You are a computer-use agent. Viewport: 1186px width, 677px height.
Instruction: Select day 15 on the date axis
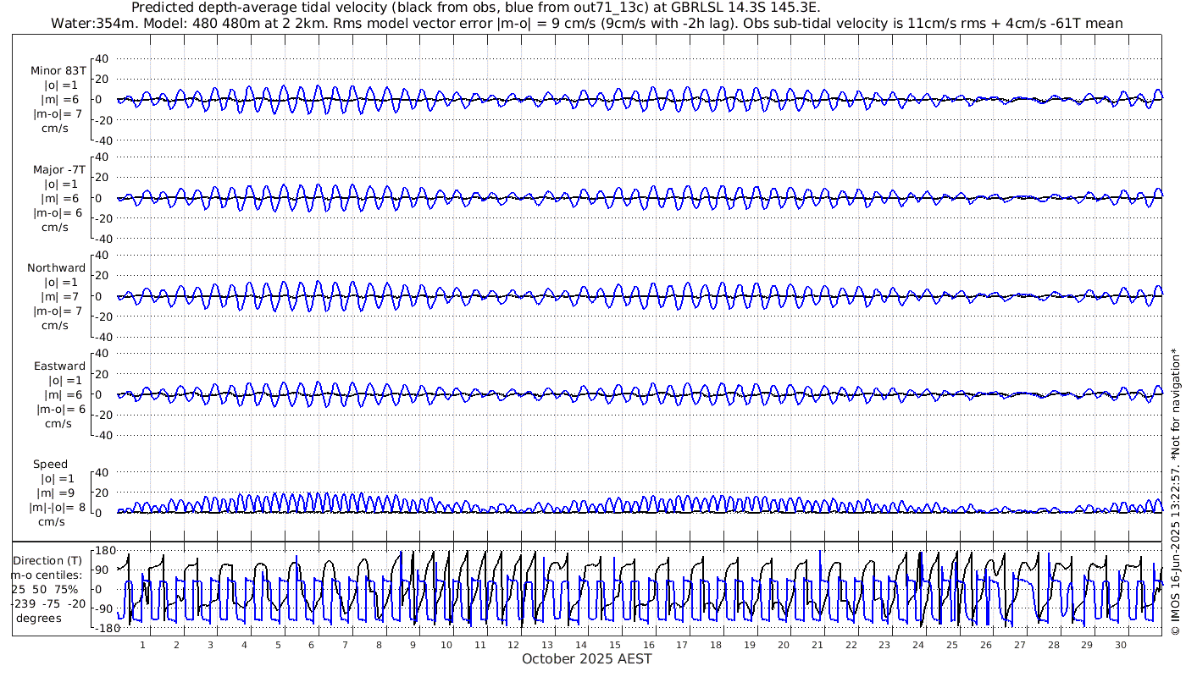615,645
